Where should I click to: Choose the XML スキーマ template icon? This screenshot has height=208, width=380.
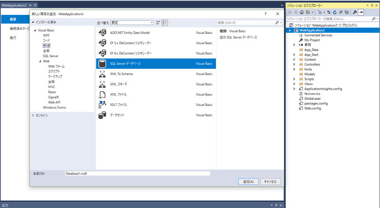[102, 84]
